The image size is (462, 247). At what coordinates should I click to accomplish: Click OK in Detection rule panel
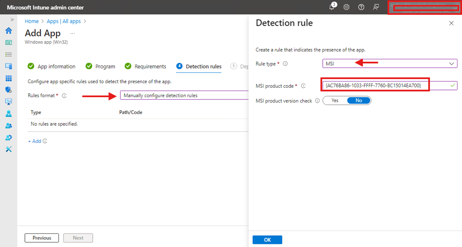tap(267, 240)
